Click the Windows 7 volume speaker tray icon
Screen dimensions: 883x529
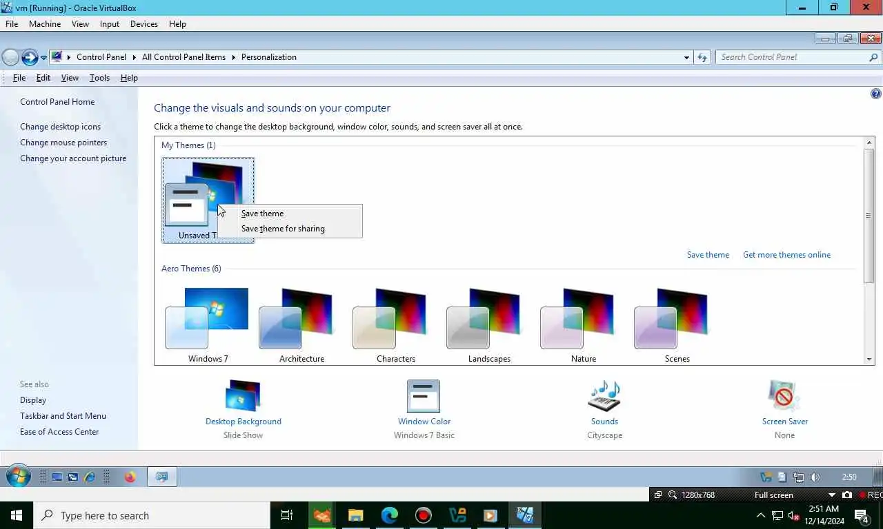tap(815, 477)
